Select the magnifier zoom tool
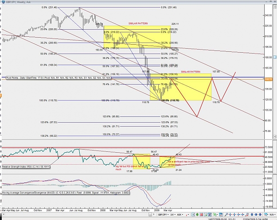277x220 pixels. [x=226, y=215]
